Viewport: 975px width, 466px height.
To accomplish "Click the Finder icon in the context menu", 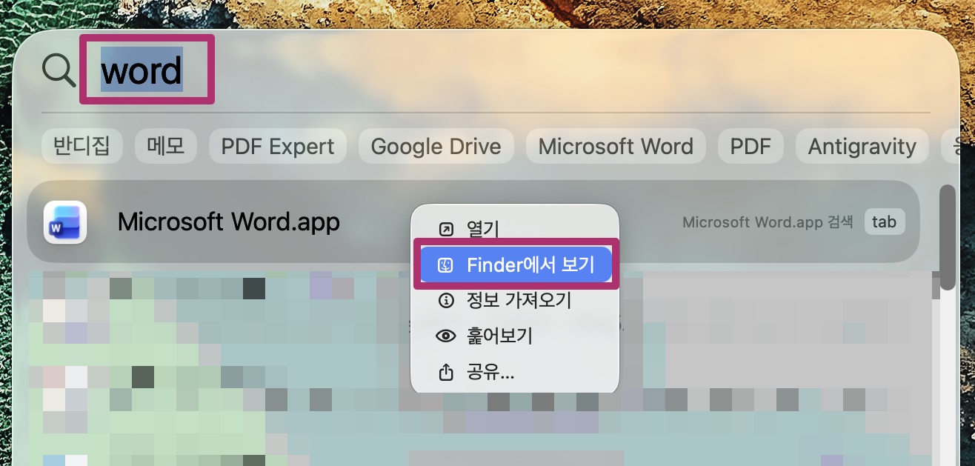I will point(446,264).
